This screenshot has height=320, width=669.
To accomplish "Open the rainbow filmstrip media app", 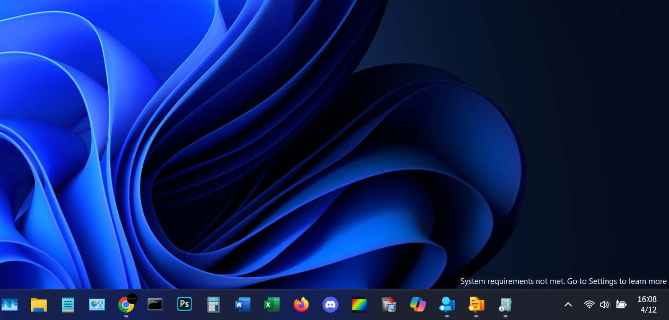I will 359,304.
